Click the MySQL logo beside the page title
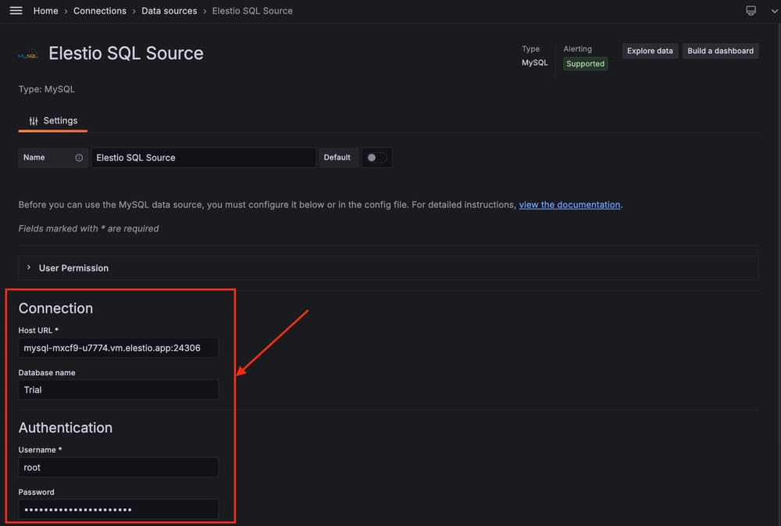The height and width of the screenshot is (526, 781). coord(27,55)
